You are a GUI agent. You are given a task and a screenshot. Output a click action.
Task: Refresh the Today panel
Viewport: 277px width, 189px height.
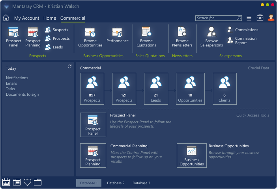(69, 66)
